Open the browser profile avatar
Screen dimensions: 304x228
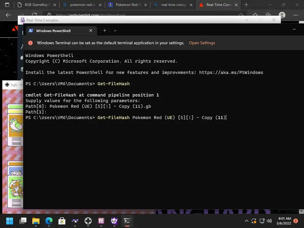282,15
